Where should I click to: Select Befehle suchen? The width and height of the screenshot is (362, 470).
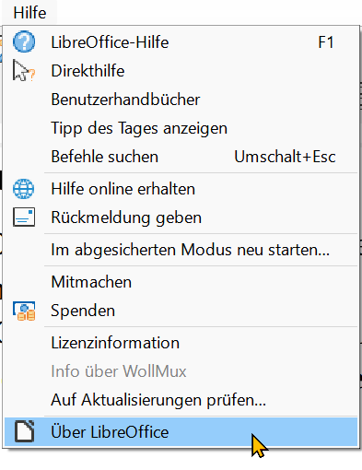[181, 157]
